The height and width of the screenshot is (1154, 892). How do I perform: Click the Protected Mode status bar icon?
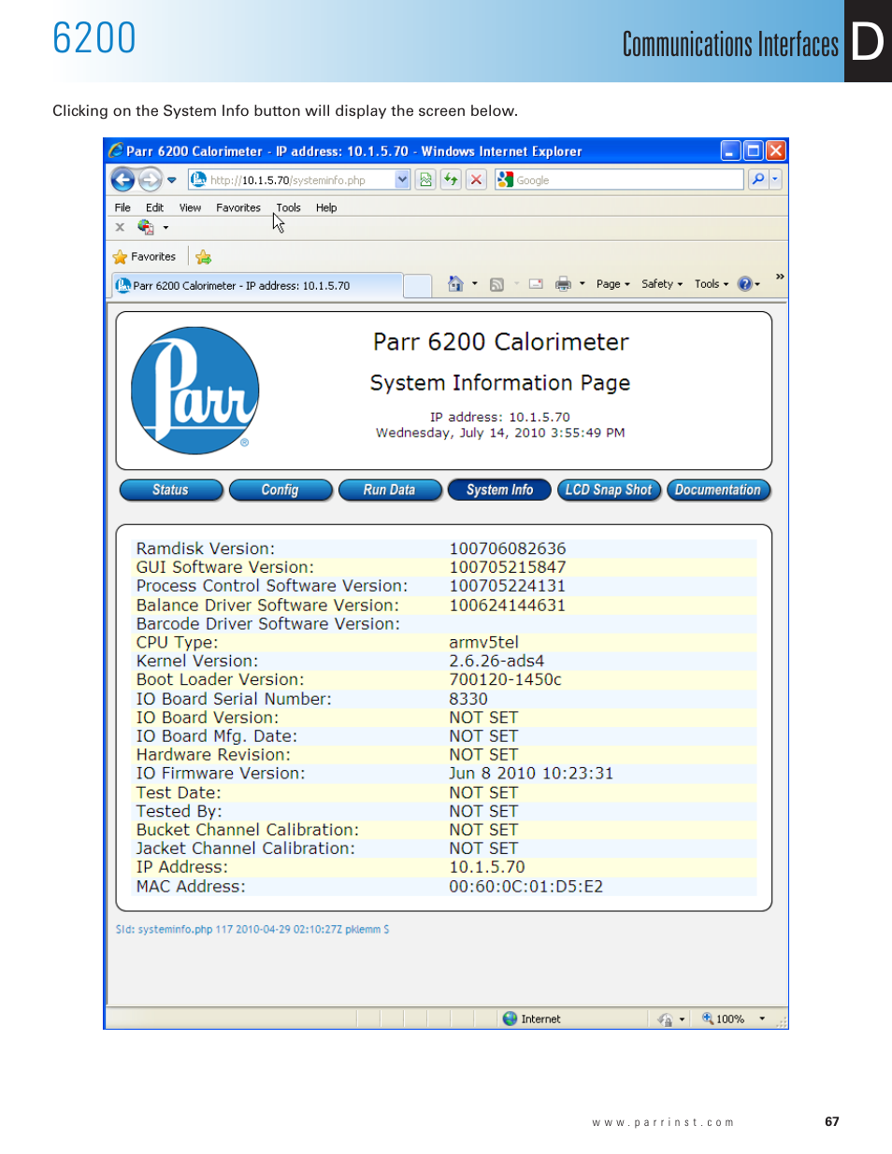(x=665, y=1019)
